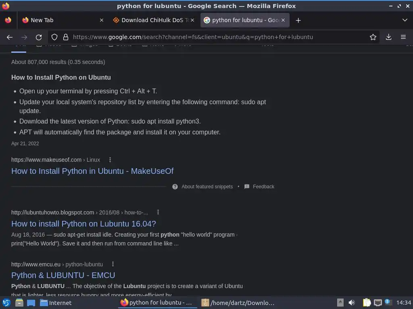Click the How to Install Python on Ubuntu heading
The image size is (413, 309).
coord(61,78)
